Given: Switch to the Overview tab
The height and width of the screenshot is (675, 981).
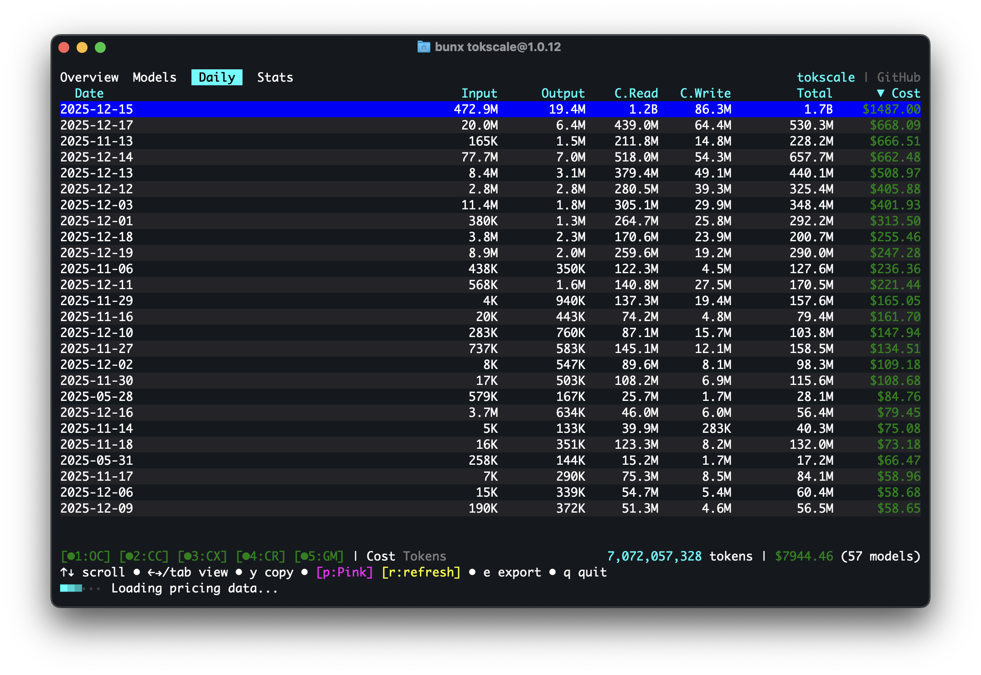Looking at the screenshot, I should tap(89, 77).
